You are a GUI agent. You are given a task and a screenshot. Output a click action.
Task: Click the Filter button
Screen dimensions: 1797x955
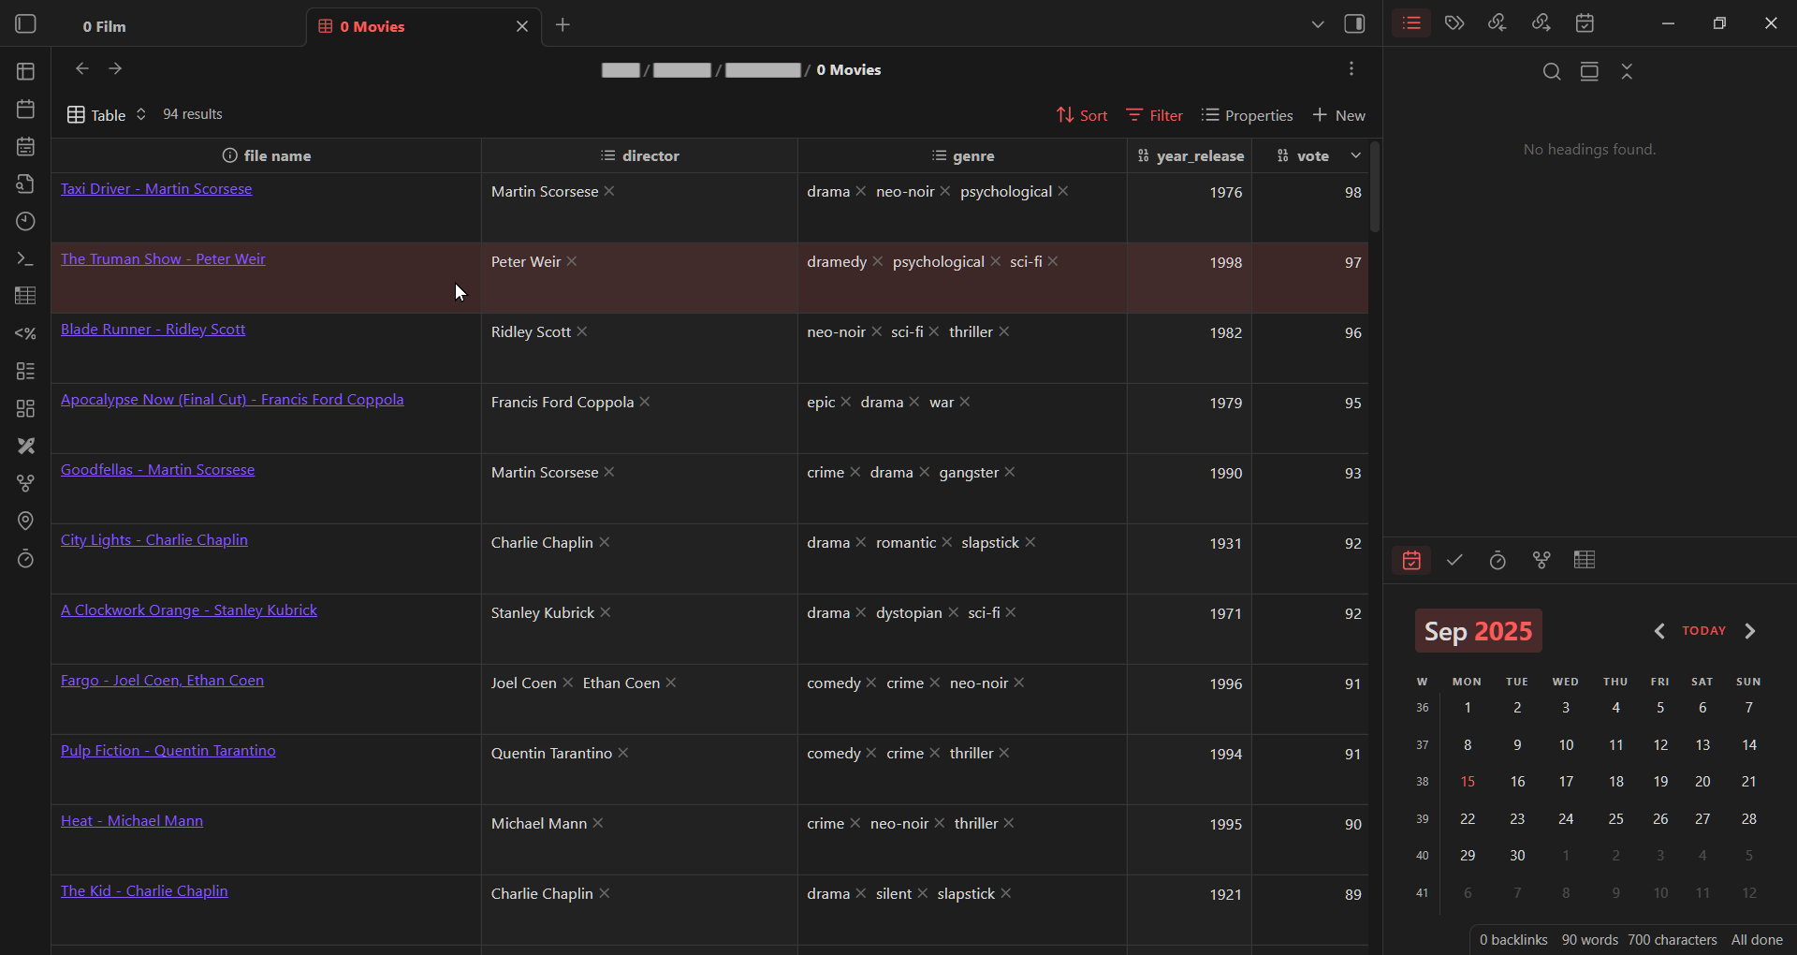(1155, 115)
